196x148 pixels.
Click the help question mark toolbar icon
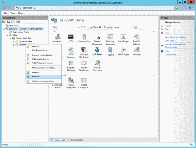coord(190,8)
